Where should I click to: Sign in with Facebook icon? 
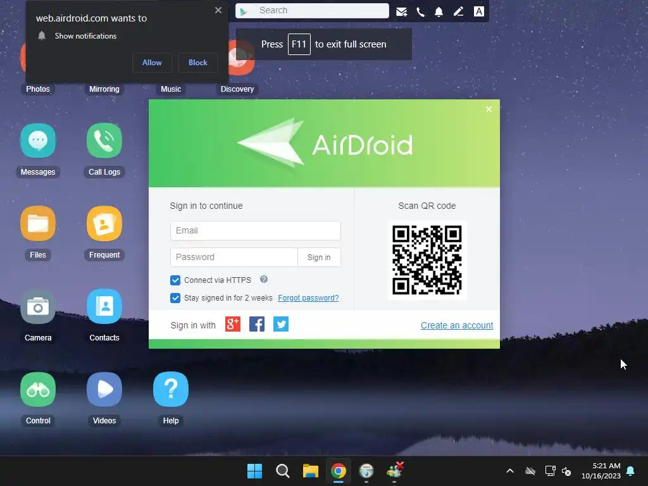(257, 325)
